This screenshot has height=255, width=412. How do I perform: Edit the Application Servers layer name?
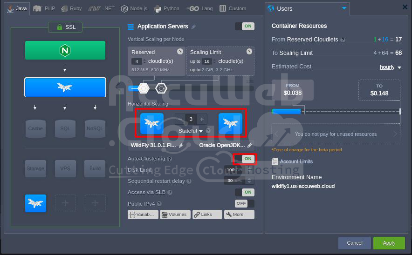tap(194, 27)
